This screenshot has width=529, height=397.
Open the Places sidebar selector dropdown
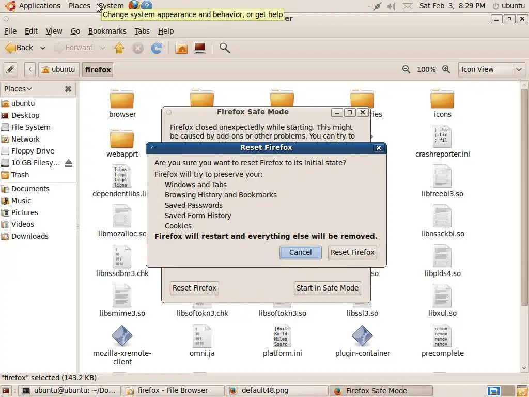point(18,89)
